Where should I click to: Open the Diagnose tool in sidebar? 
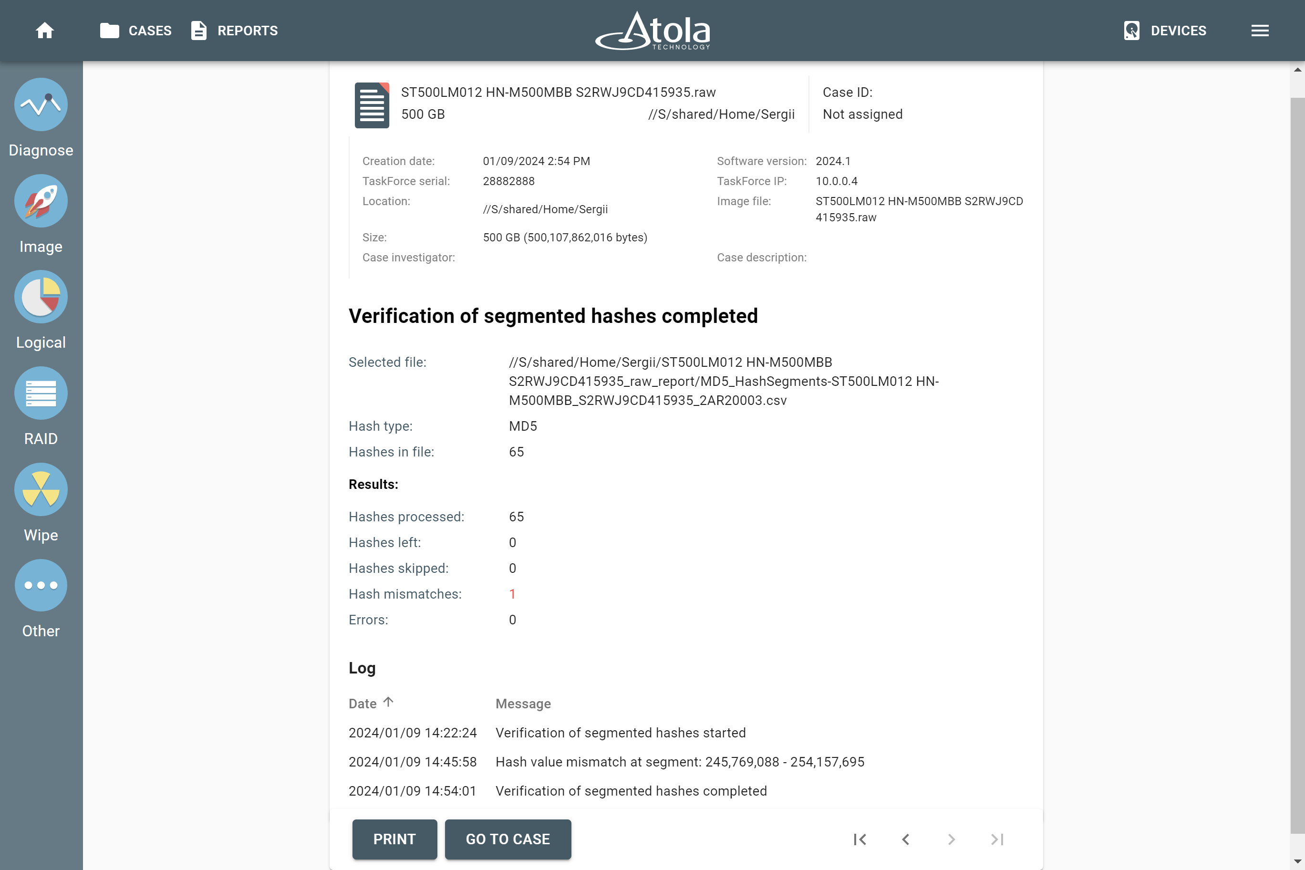(x=41, y=118)
